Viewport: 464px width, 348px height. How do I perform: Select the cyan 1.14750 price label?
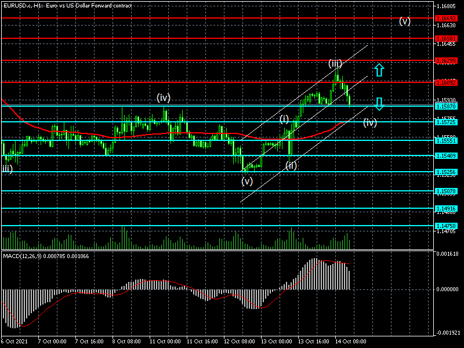point(446,226)
